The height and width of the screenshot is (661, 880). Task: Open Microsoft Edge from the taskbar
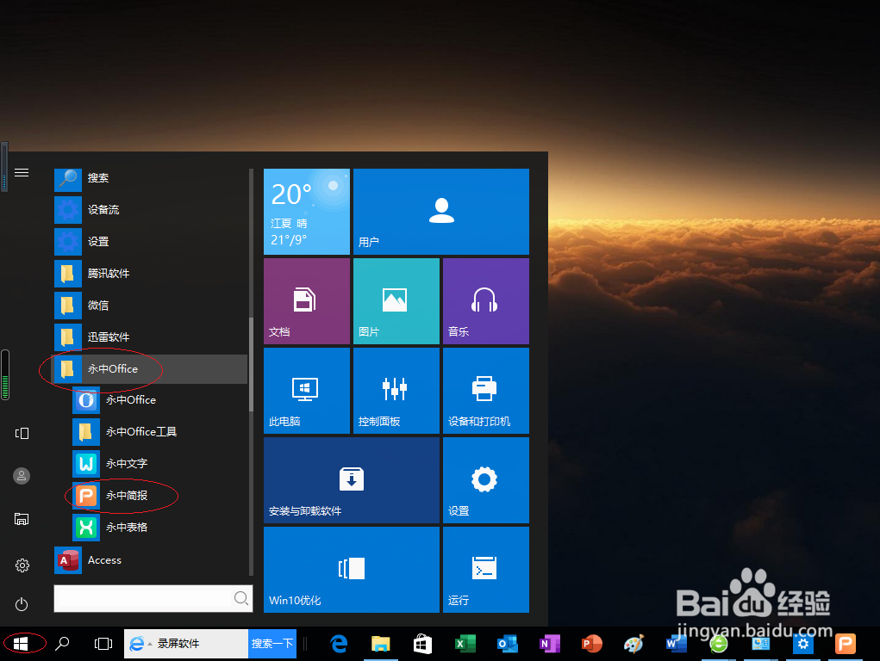click(x=339, y=644)
